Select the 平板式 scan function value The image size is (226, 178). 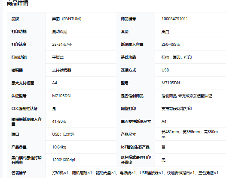(x=58, y=57)
